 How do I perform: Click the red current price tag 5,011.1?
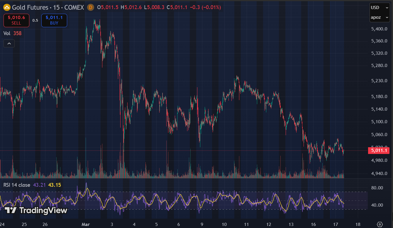(x=379, y=150)
